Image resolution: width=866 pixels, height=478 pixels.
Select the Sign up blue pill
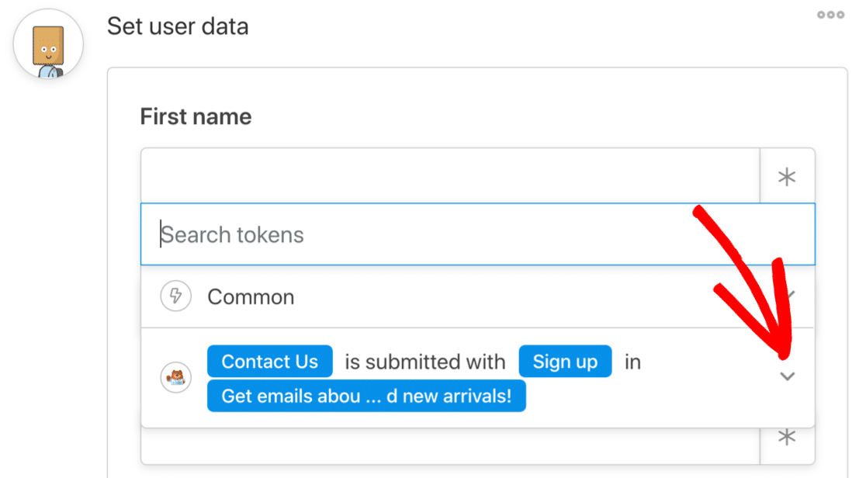pyautogui.click(x=565, y=362)
